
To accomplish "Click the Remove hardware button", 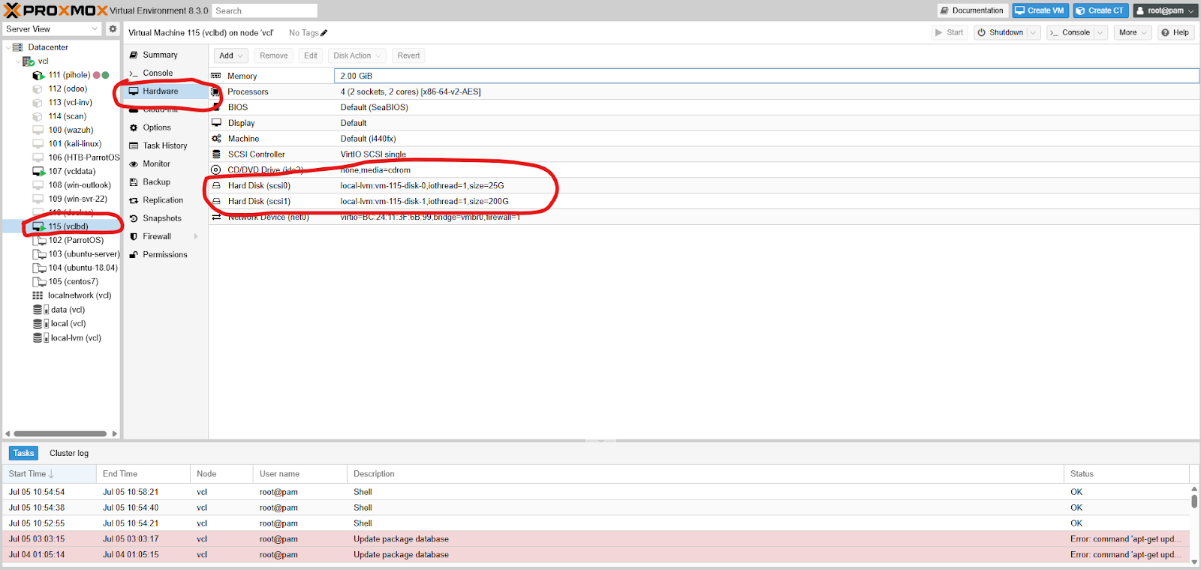I will click(x=273, y=55).
